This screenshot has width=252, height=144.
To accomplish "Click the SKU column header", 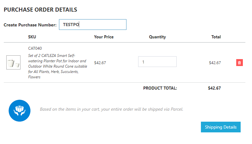I will coord(32,37).
